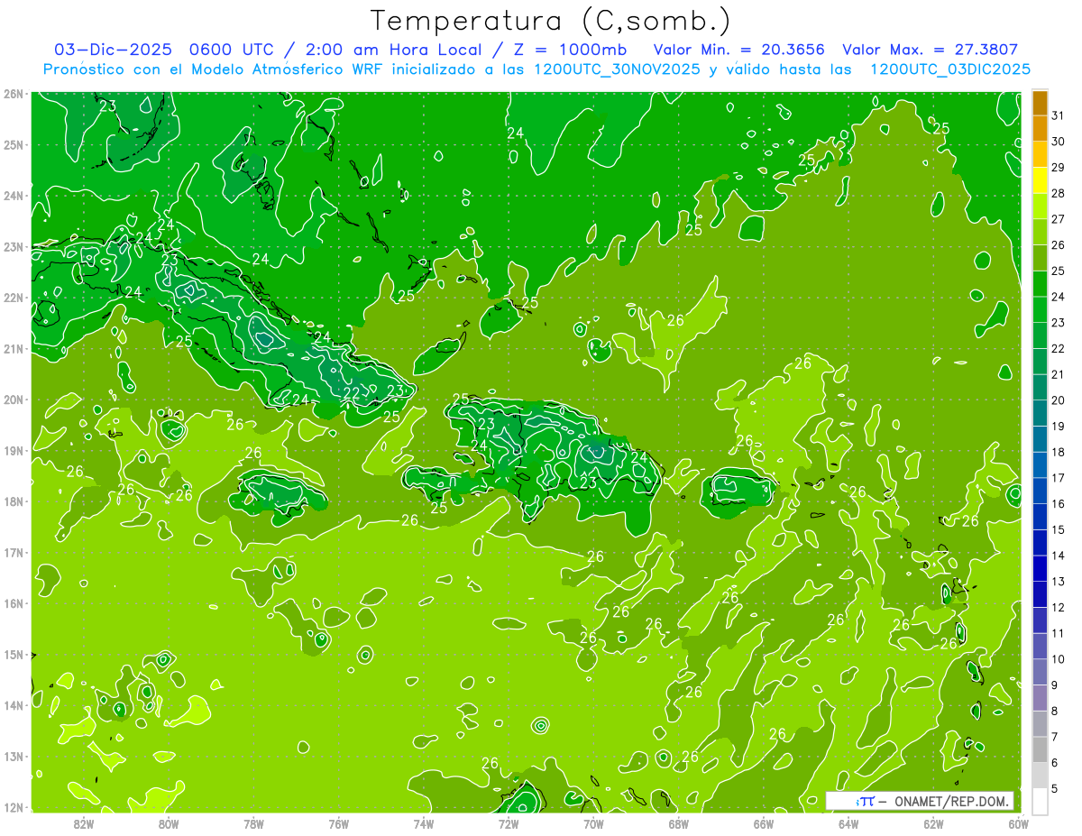Click the white legend swatch below value 6
The image size is (1082, 836).
click(x=1040, y=801)
